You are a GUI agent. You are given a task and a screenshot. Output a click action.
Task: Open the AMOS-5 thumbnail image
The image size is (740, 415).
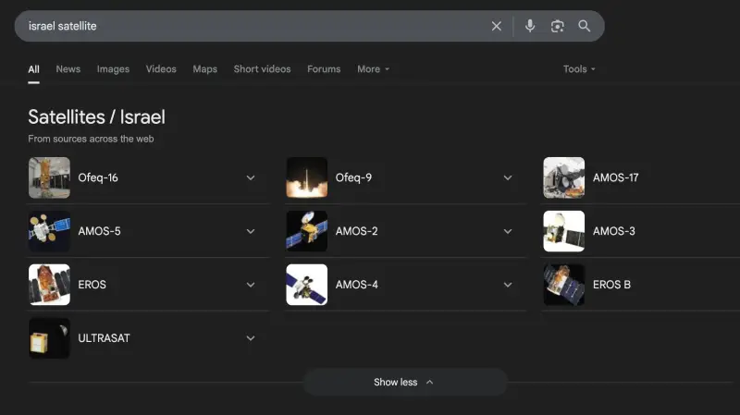(49, 231)
